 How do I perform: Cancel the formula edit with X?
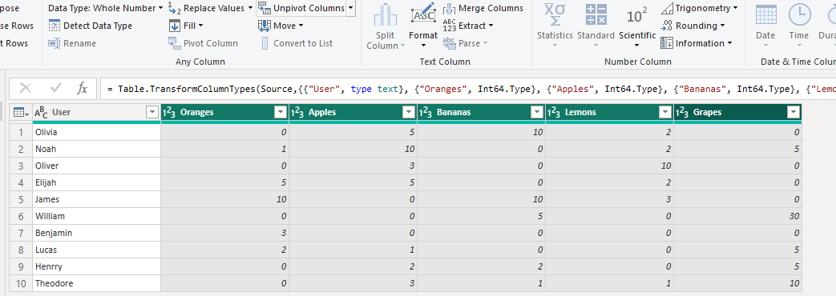click(26, 88)
